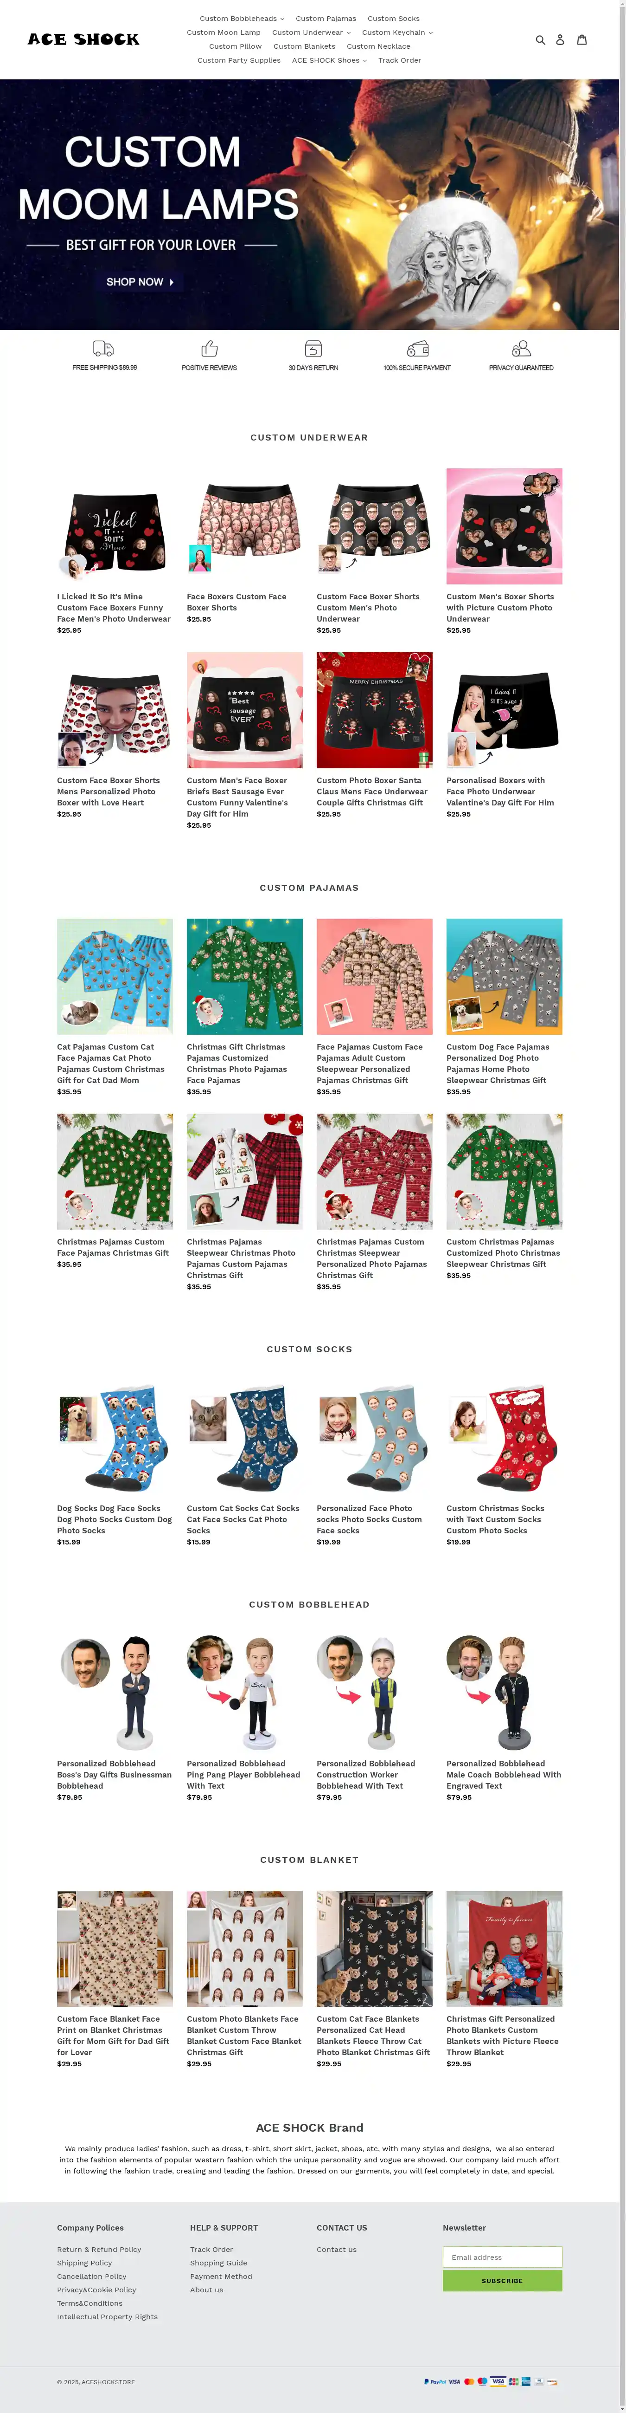Click the green SUBSCRIBE button

tap(503, 2280)
